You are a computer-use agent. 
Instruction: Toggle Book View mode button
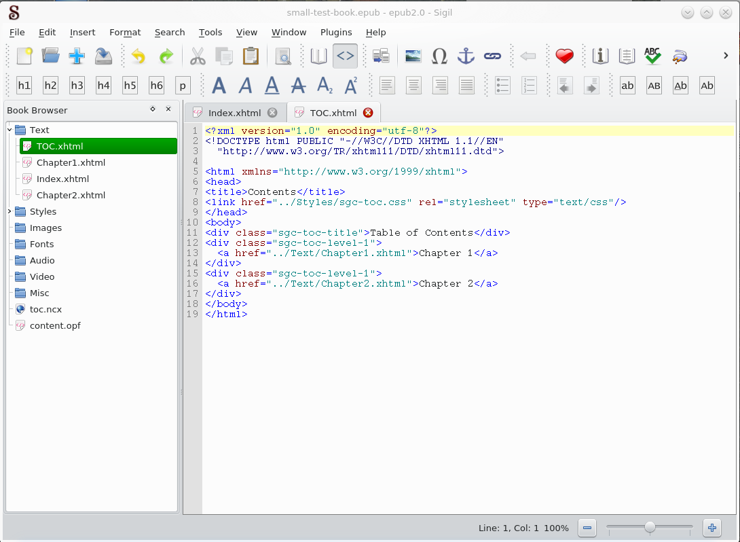click(318, 56)
